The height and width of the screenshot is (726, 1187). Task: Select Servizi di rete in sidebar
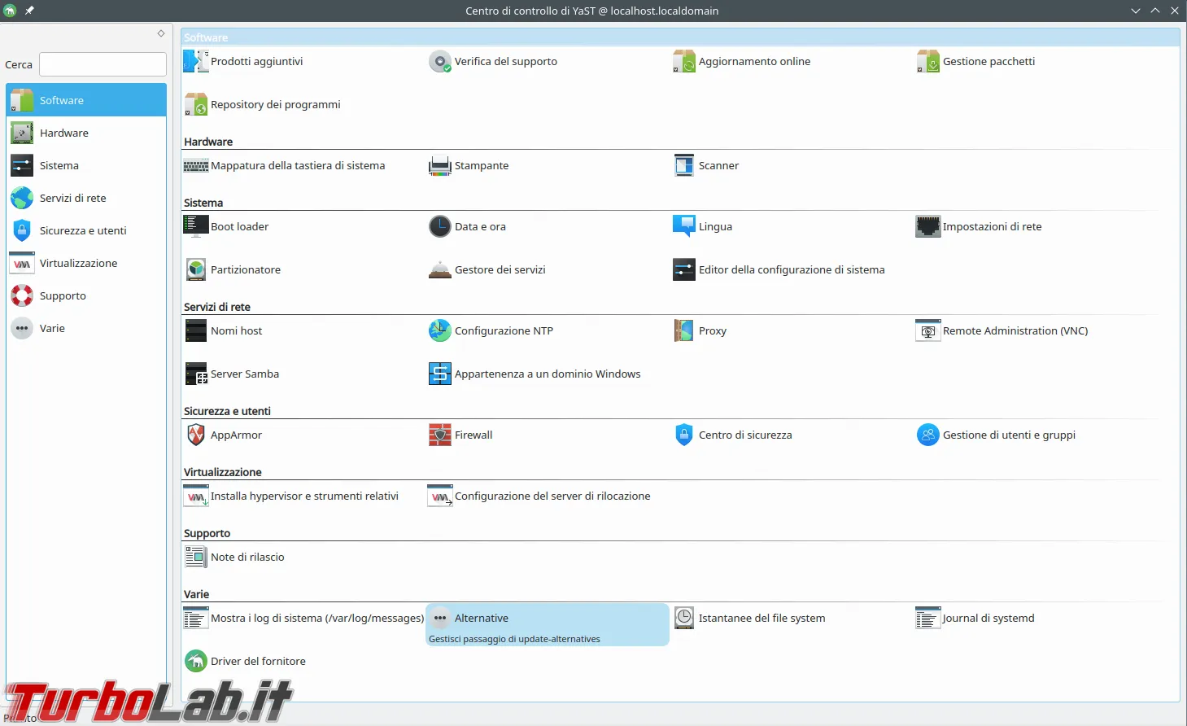(86, 198)
